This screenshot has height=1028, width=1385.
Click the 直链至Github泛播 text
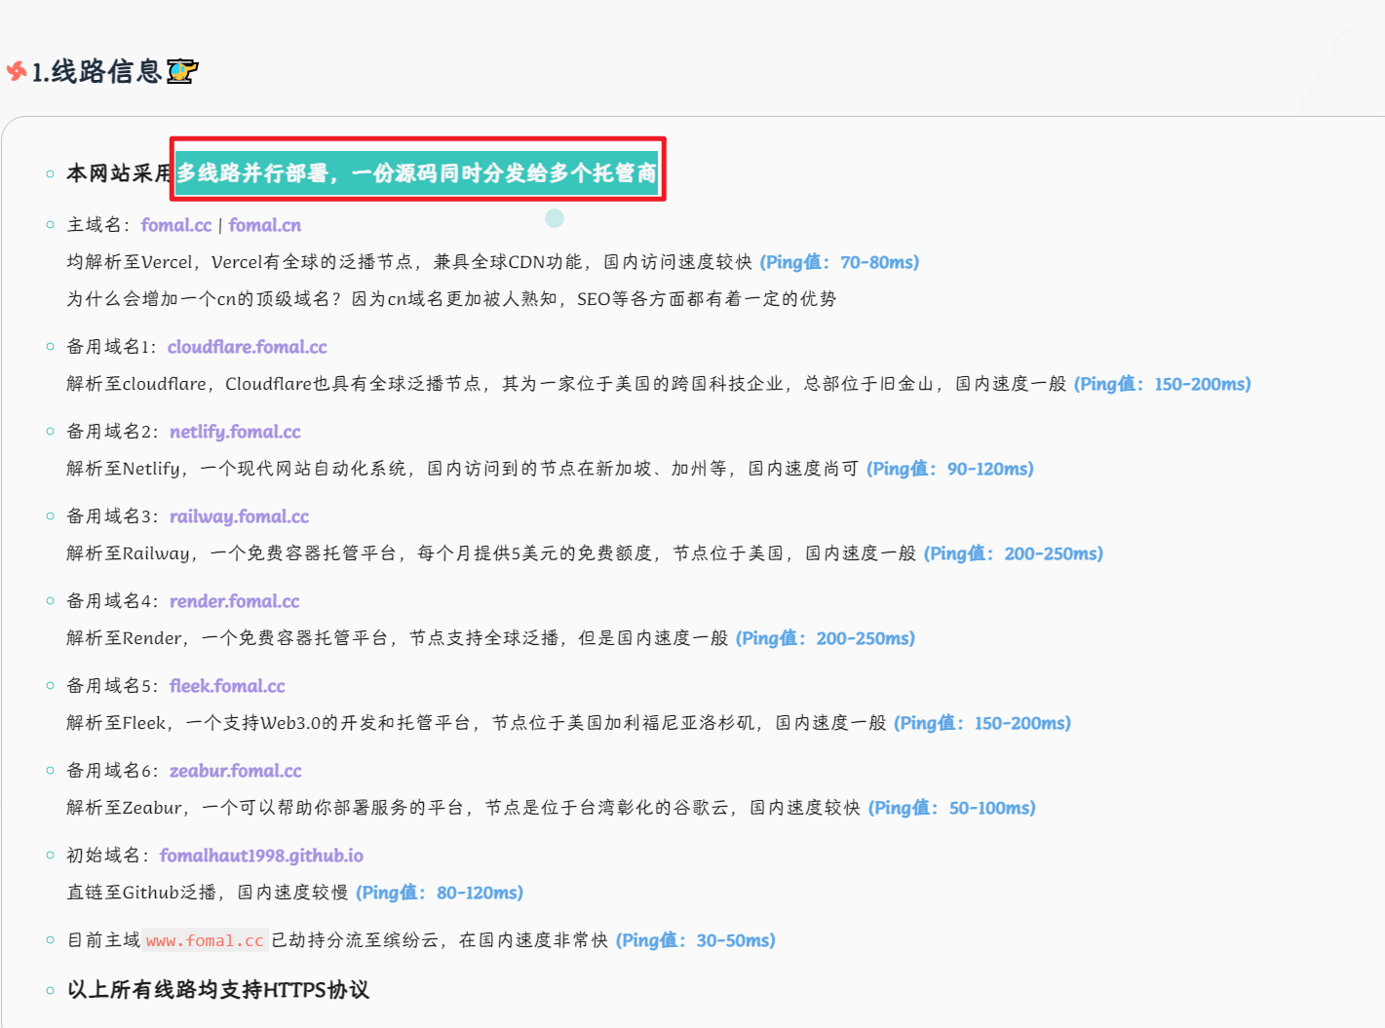pos(142,893)
